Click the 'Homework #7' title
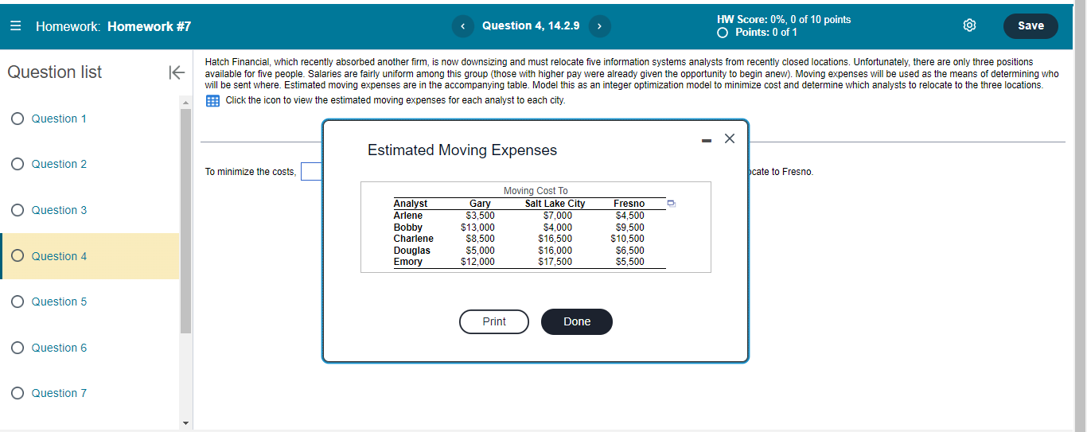This screenshot has height=432, width=1087. (150, 26)
